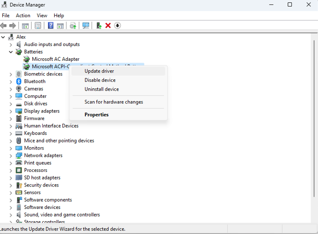Expand Software devices chevron
Viewport: 318px width, 234px height.
click(x=11, y=207)
